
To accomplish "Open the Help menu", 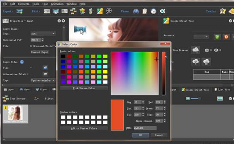I will pos(83,4).
